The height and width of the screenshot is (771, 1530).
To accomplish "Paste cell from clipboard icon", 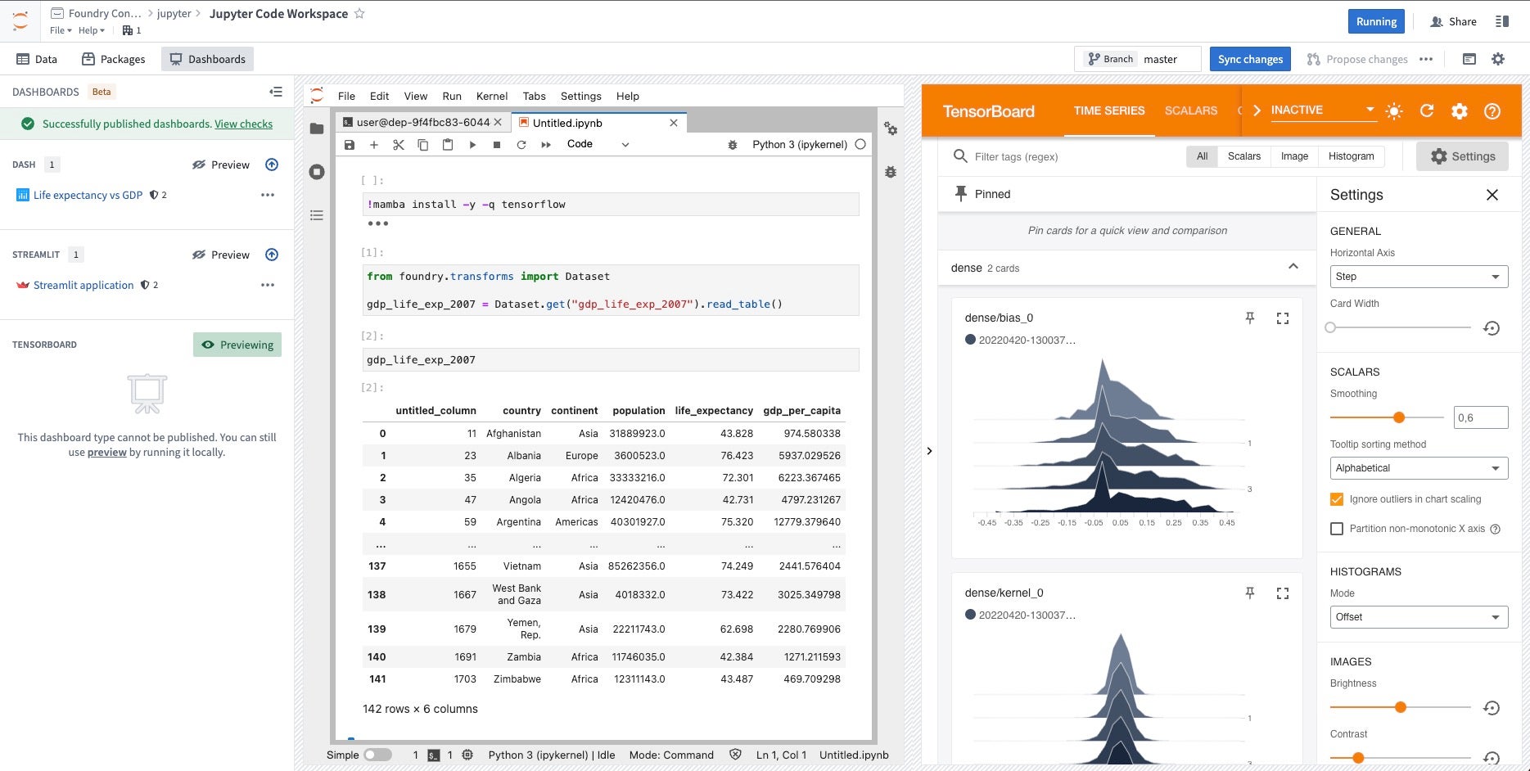I will pyautogui.click(x=448, y=145).
